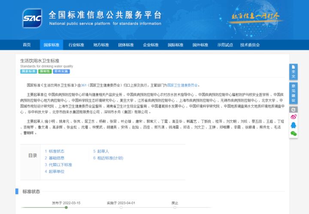Screen dimensions: 309x214
Task: Jump to 标准状态 in the table of contents
Action: coord(56,151)
